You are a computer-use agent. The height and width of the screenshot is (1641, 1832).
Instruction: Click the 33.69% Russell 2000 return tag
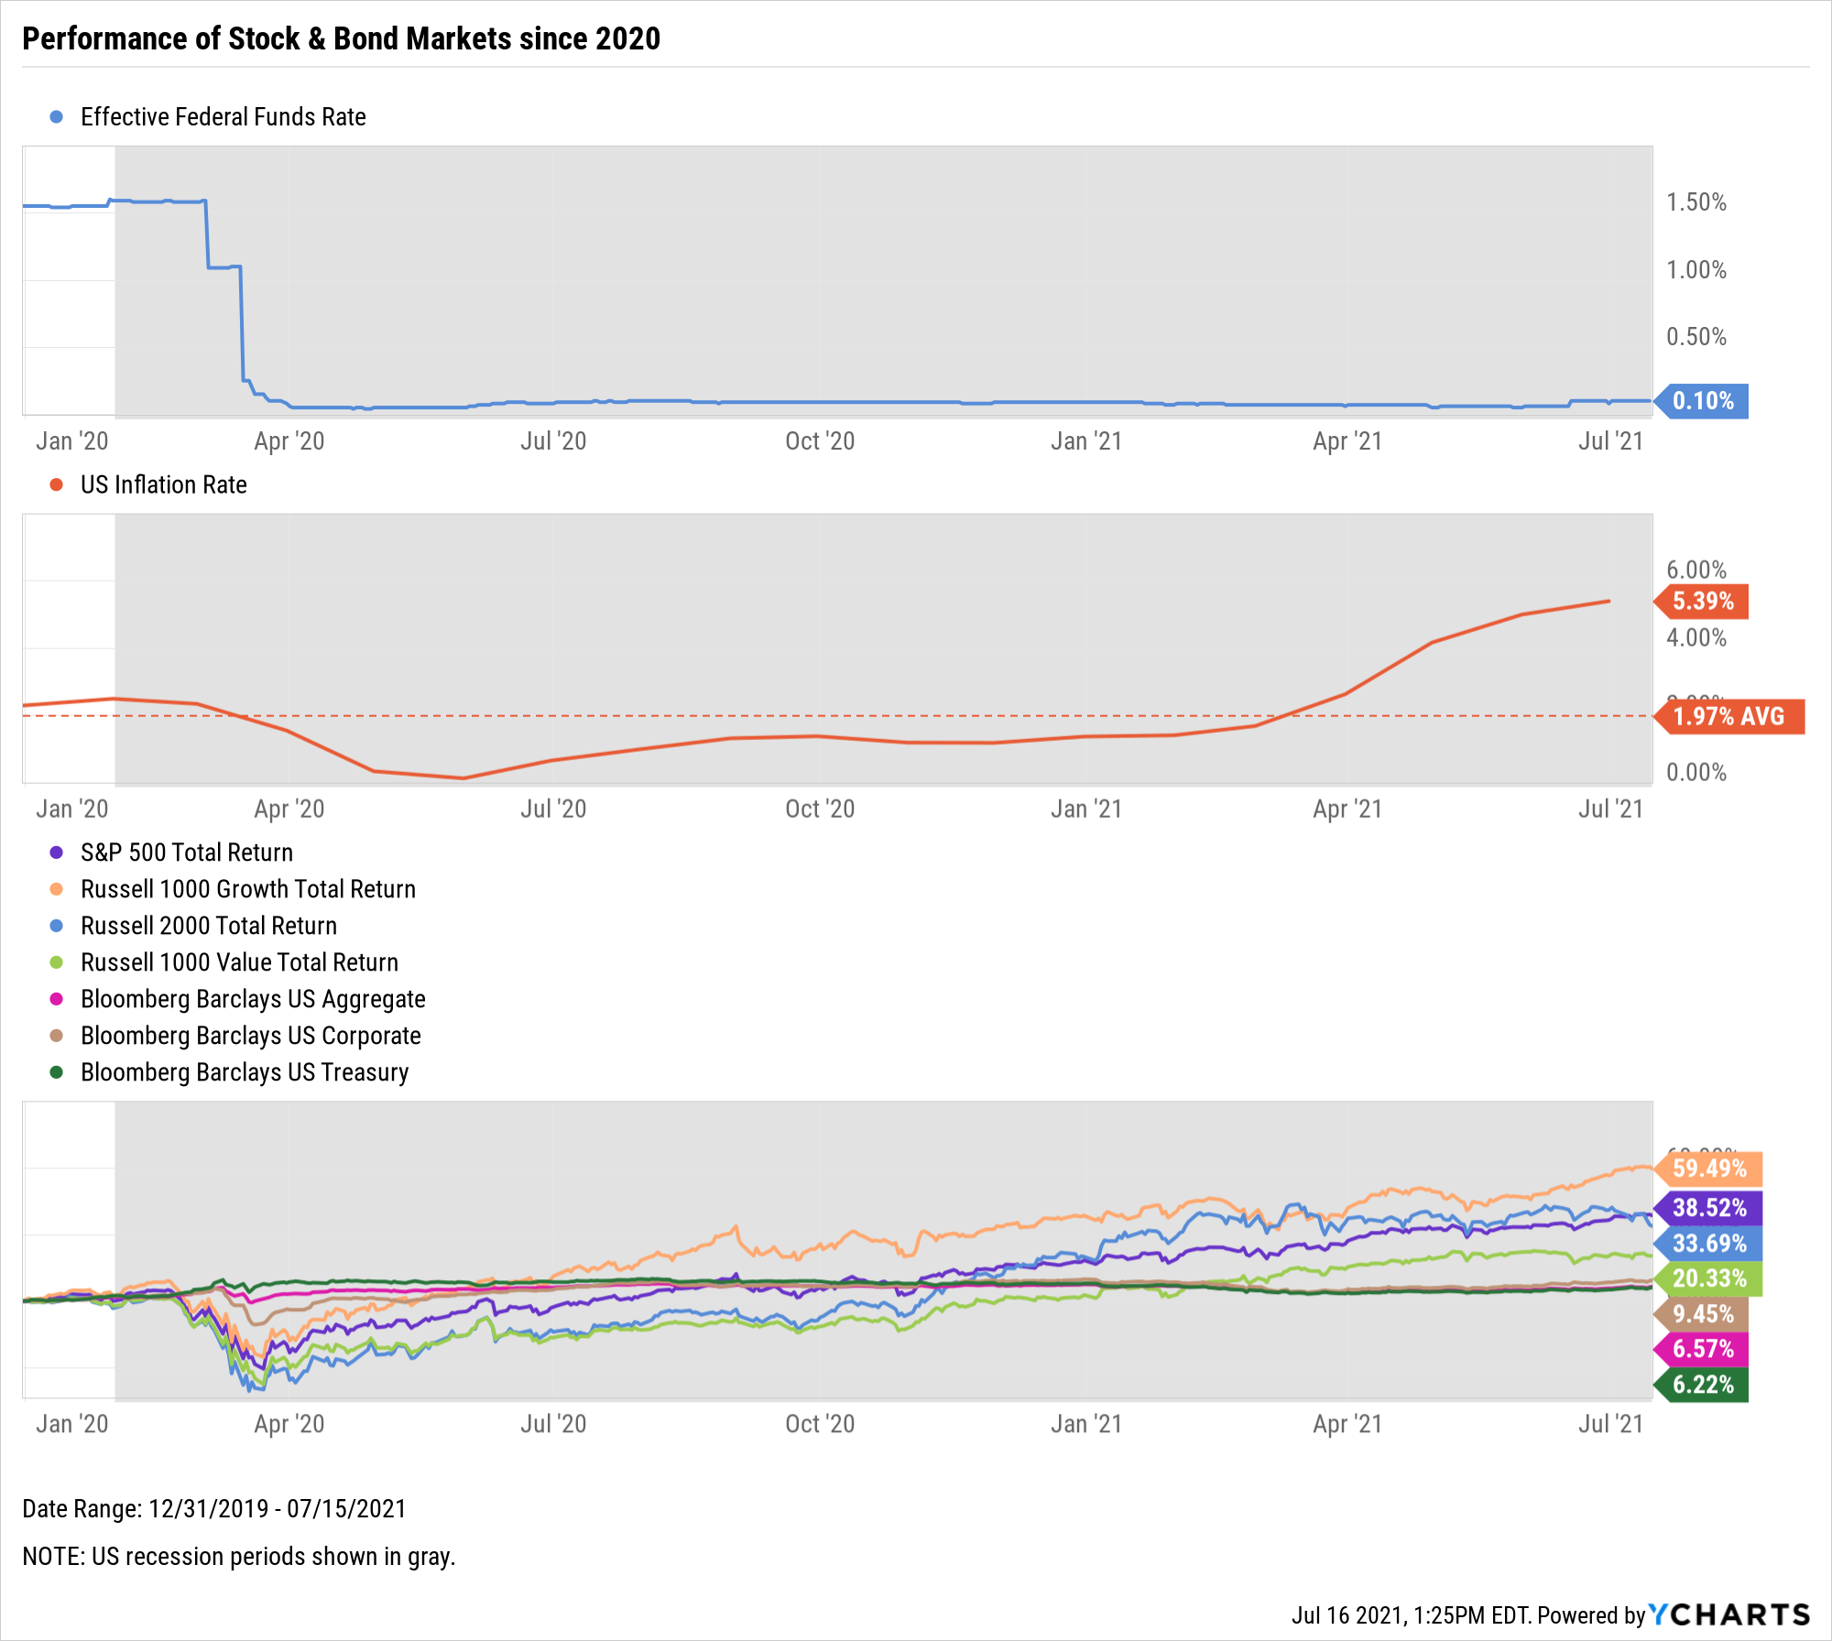[1708, 1244]
